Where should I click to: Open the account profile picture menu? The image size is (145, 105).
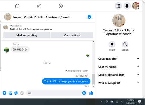(x=136, y=6)
